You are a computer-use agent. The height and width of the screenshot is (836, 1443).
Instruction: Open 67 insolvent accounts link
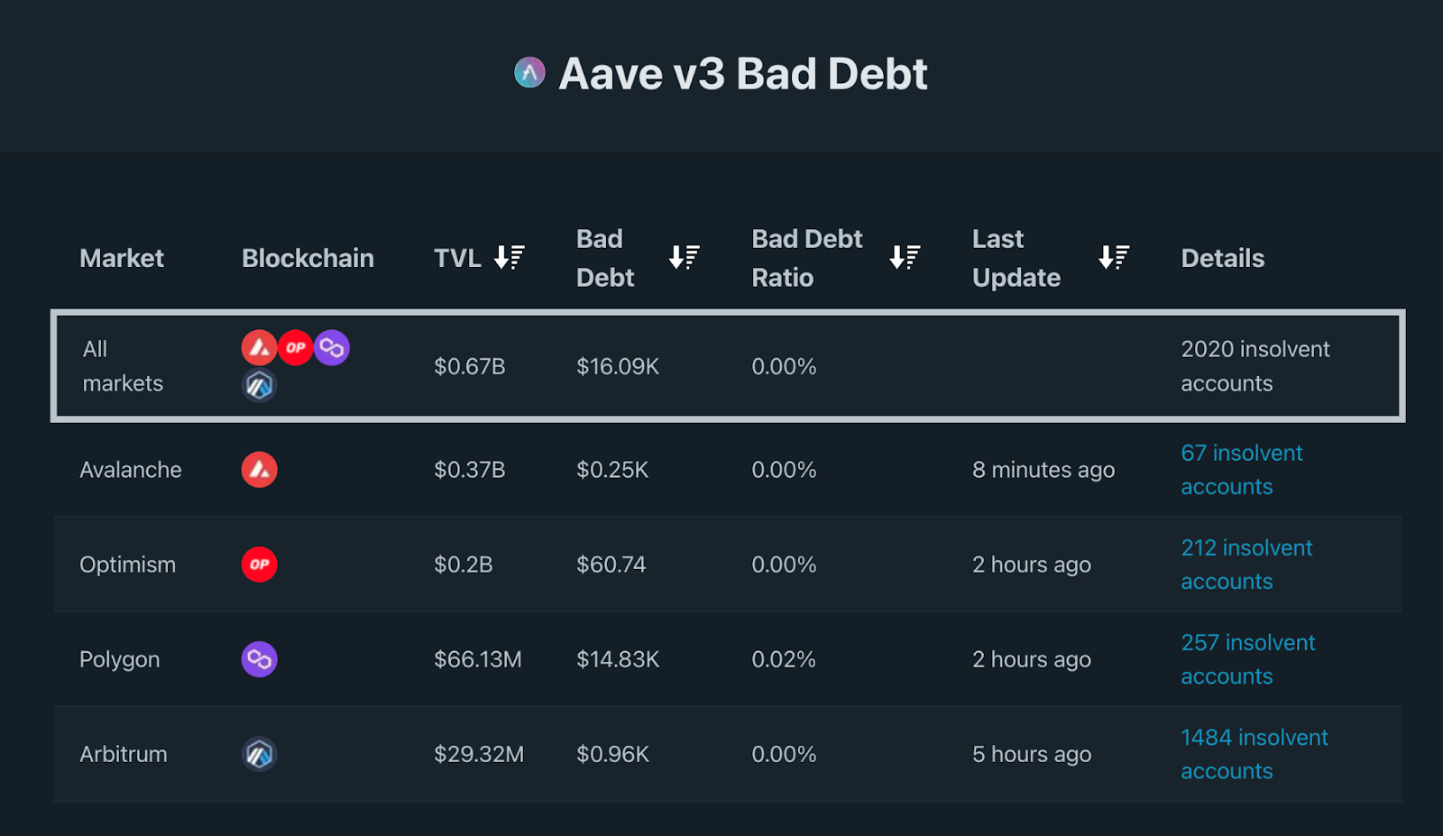(1241, 470)
